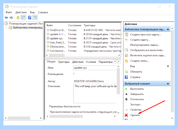This screenshot has width=178, height=129.
Task: Click the Forward arrow toolbar icon
Action: [x=11, y=18]
